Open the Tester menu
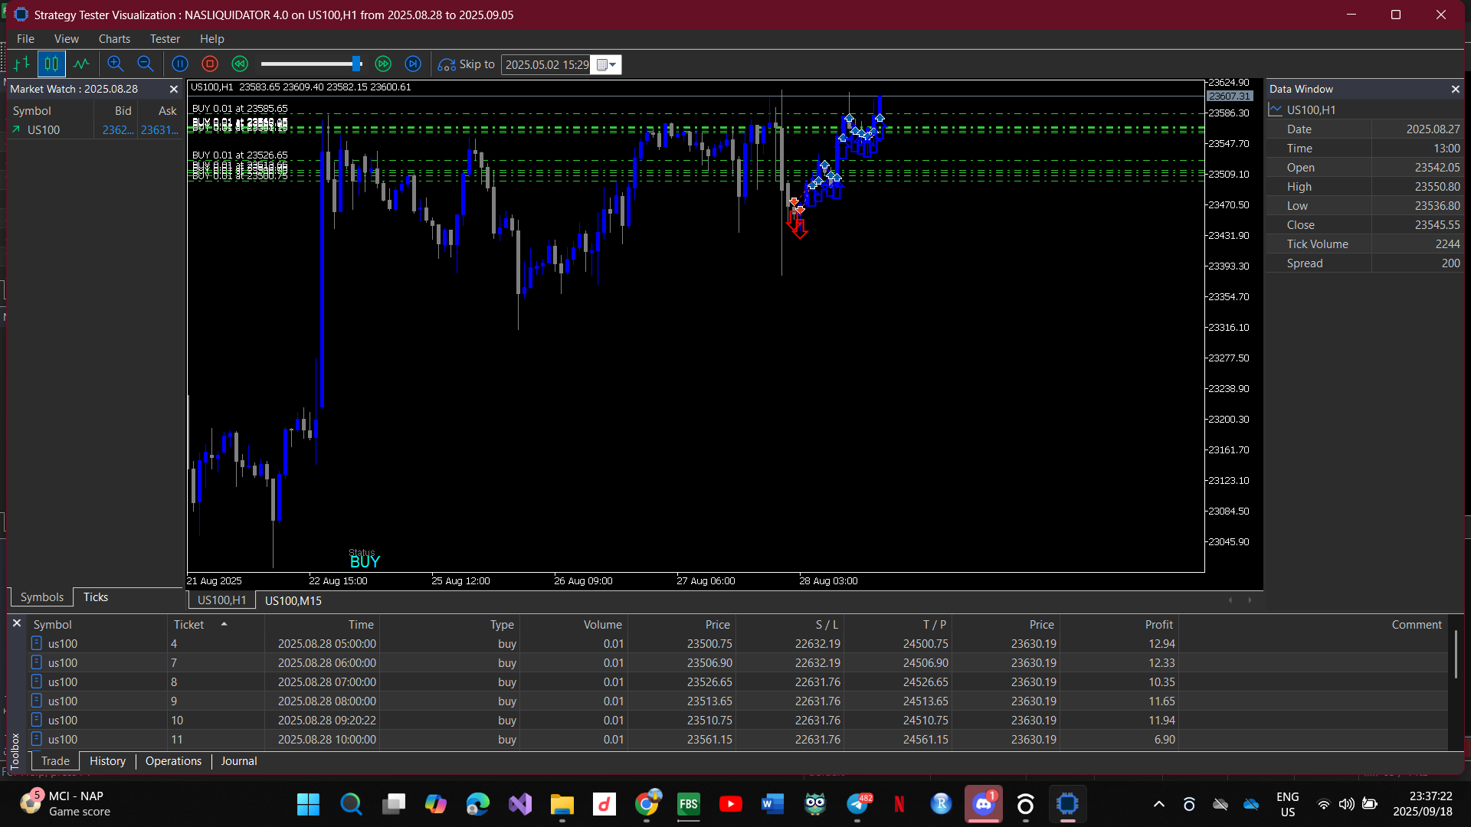The width and height of the screenshot is (1471, 827). tap(165, 39)
